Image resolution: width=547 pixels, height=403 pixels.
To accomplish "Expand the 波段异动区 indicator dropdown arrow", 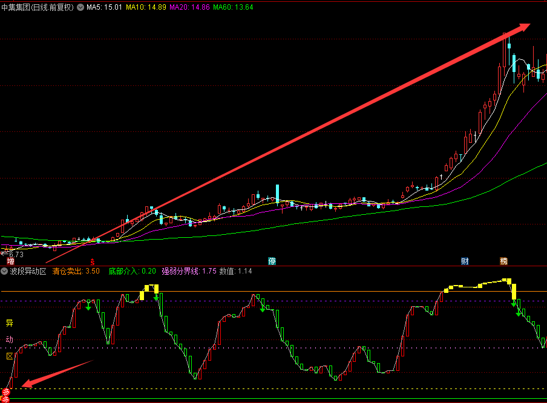I will point(4,271).
